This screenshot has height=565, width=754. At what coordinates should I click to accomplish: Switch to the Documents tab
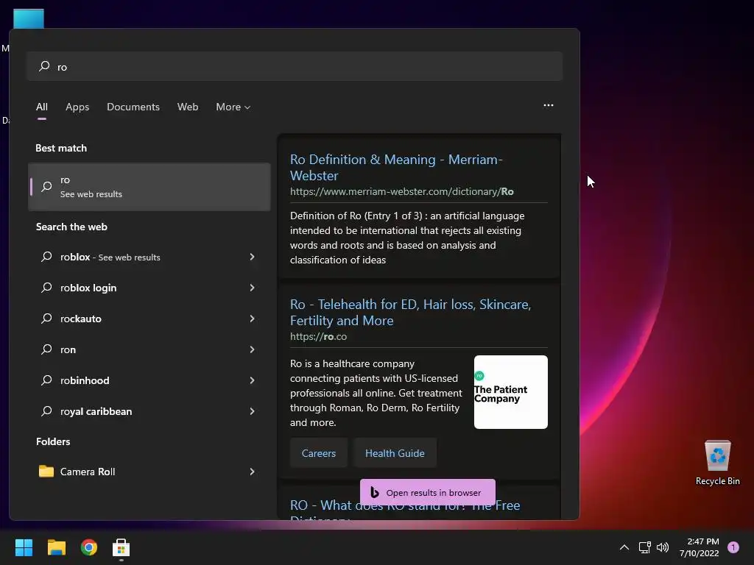click(x=133, y=107)
